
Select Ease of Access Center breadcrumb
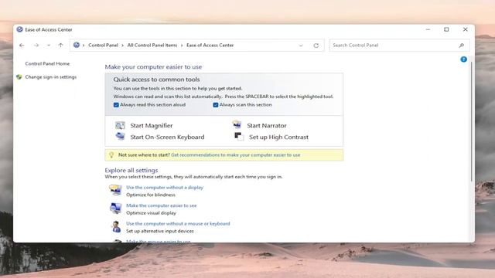coord(210,45)
